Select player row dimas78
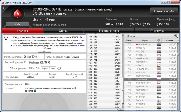181x112 pixels. tap(151, 48)
